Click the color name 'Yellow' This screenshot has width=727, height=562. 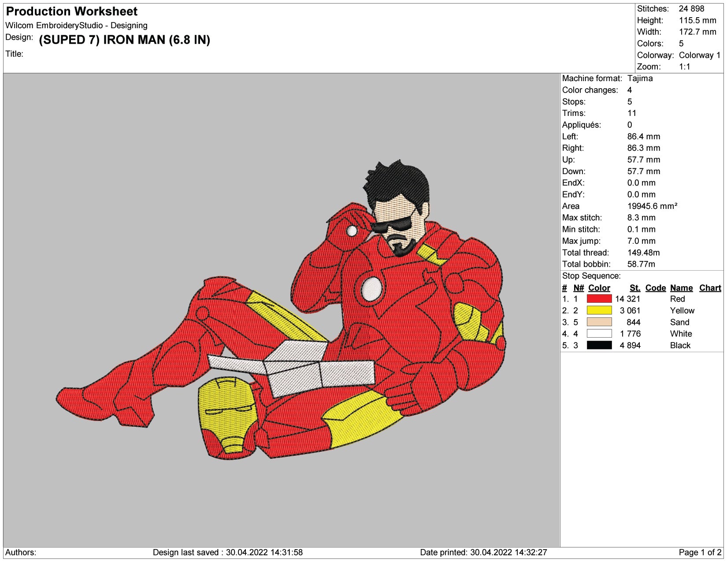pos(682,310)
